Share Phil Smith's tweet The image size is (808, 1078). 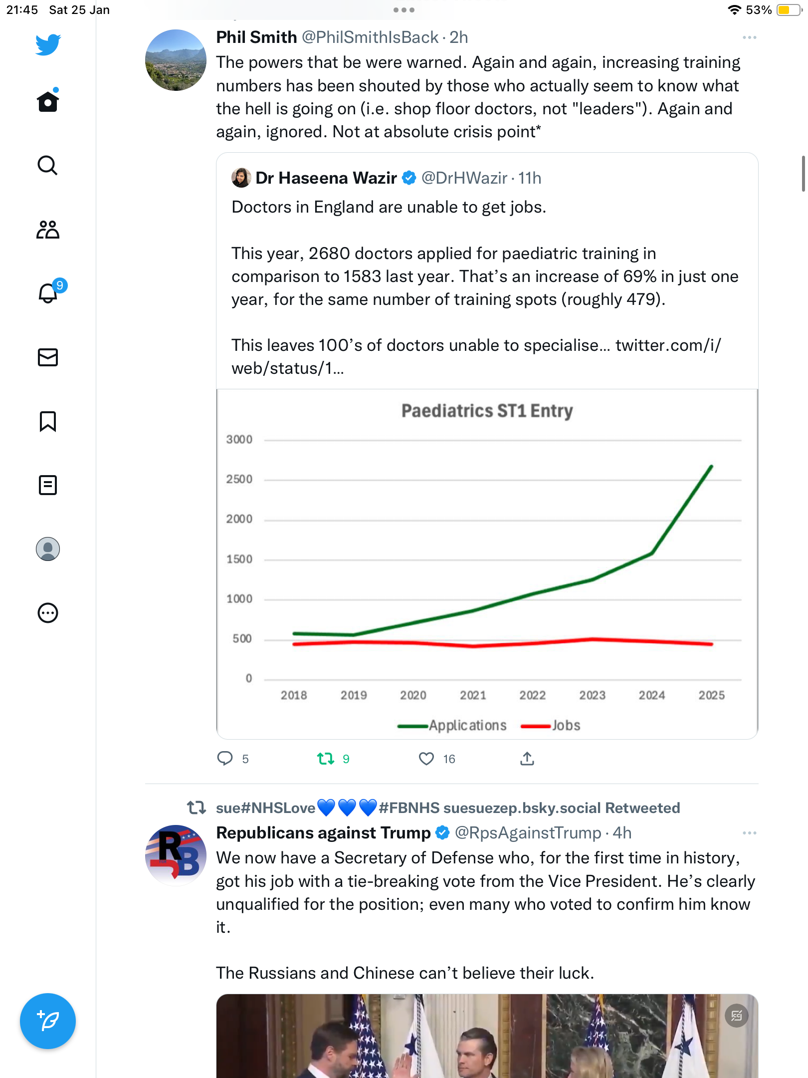(x=527, y=759)
